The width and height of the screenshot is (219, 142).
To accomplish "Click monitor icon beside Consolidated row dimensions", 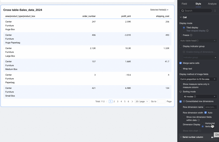I will pyautogui.click(x=184, y=101).
